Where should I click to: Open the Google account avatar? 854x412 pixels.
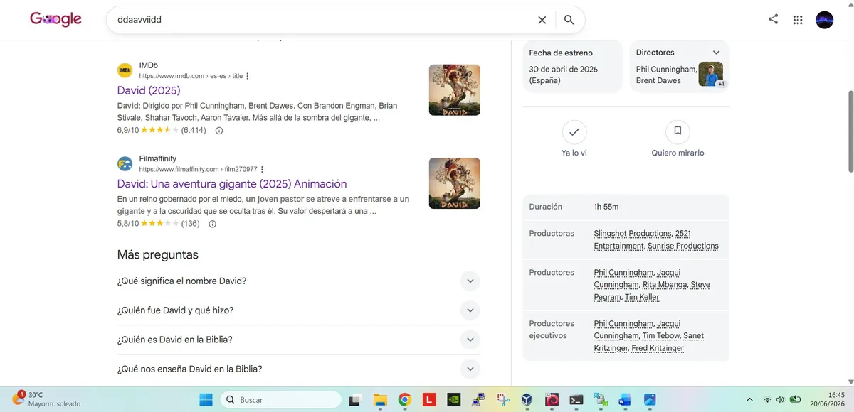824,20
